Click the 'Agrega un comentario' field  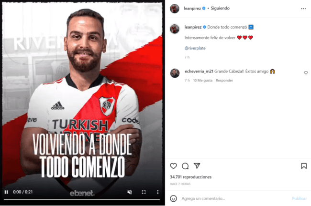pos(234,198)
